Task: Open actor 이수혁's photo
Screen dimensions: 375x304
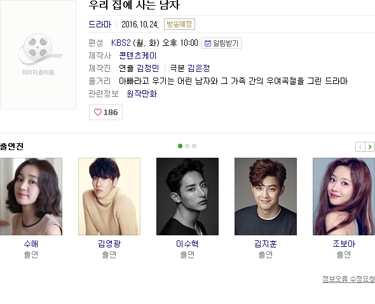Action: tap(187, 197)
